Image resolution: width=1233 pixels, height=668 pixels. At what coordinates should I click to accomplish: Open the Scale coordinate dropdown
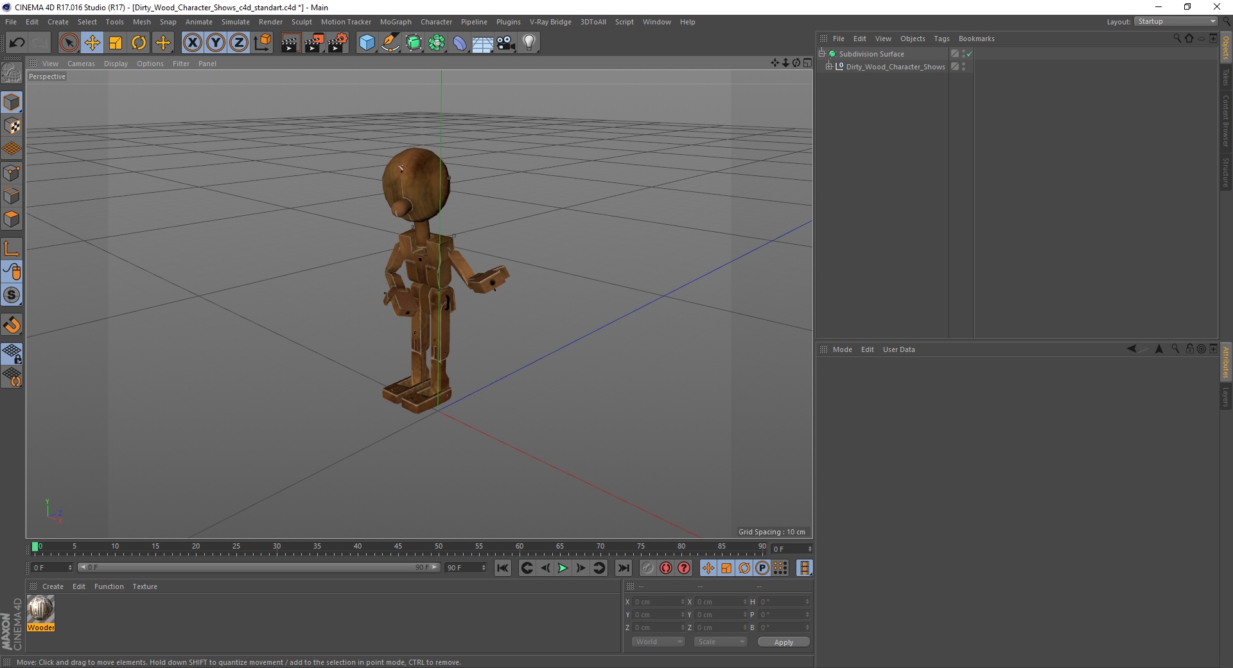[721, 642]
